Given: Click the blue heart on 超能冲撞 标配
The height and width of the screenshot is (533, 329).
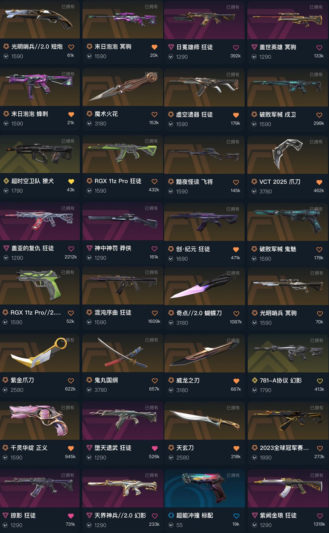Looking at the screenshot, I should [236, 516].
